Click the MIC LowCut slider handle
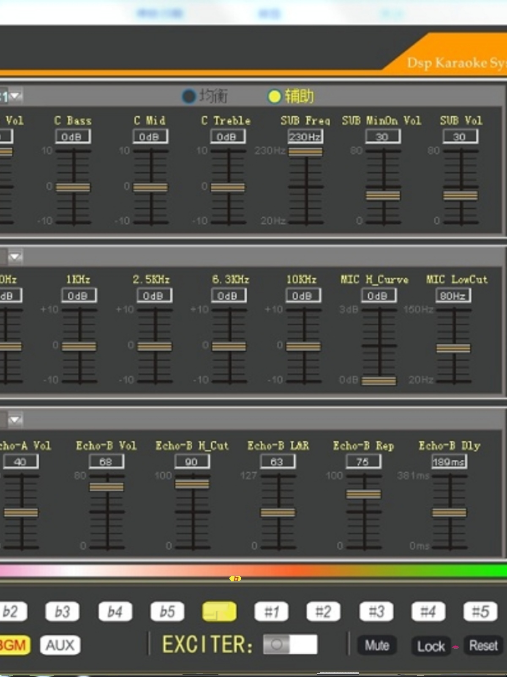The image size is (507, 677). pyautogui.click(x=453, y=348)
